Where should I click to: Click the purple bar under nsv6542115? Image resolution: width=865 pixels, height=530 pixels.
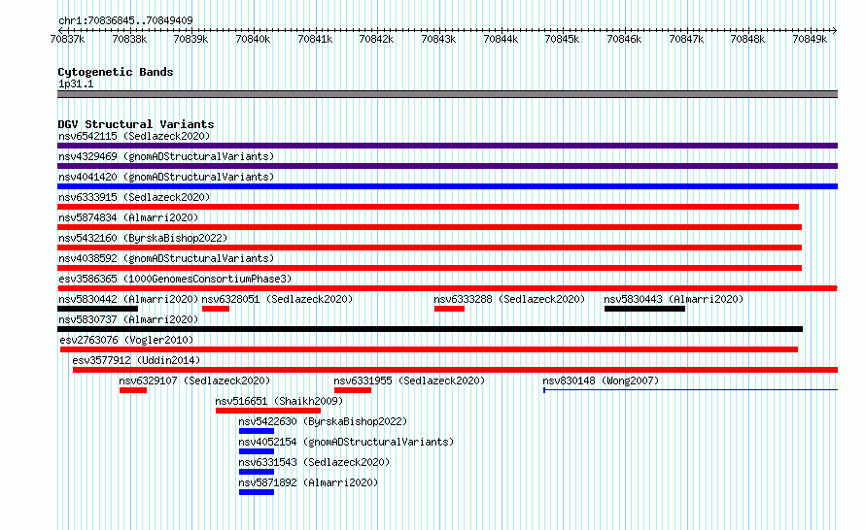[447, 146]
